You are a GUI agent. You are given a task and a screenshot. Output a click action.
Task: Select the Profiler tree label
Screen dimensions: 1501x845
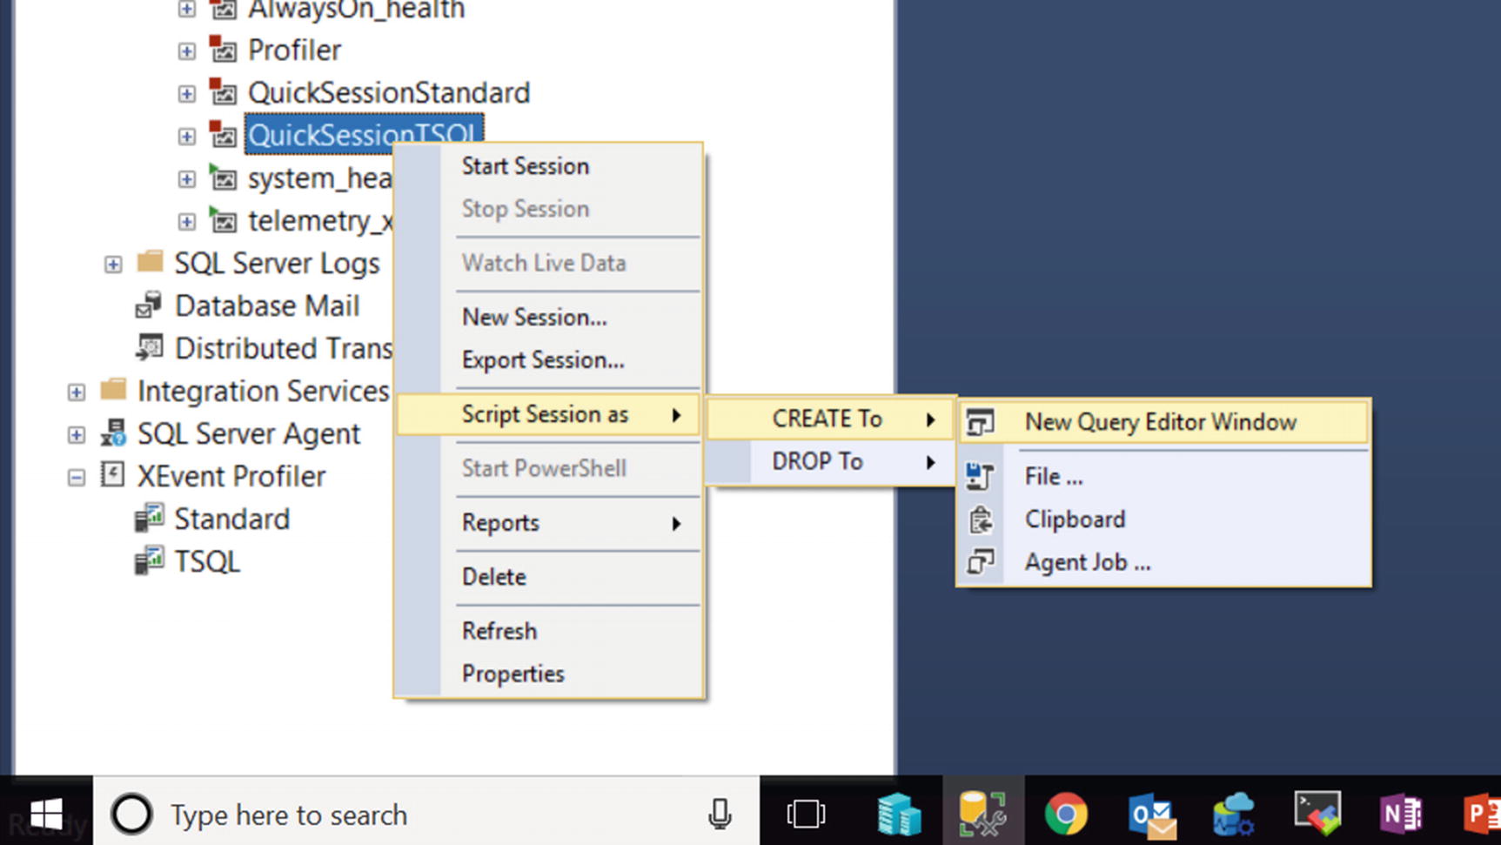[294, 50]
